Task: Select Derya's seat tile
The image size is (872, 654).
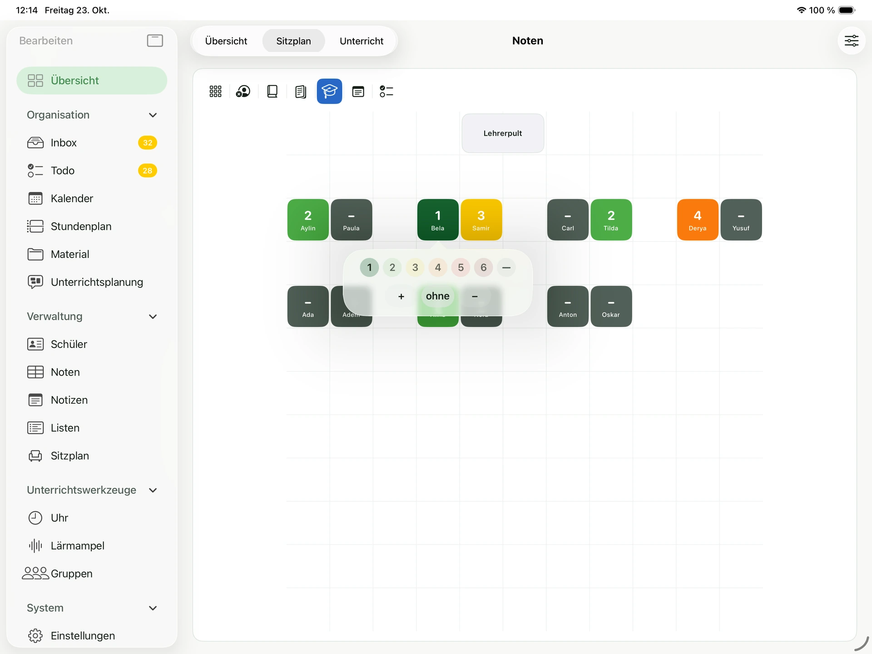Action: [698, 220]
